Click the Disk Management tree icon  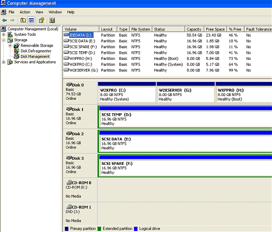point(16,56)
